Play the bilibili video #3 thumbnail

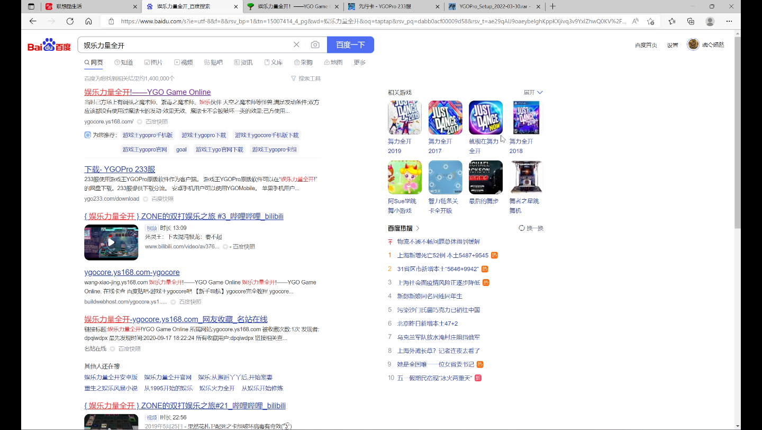click(x=111, y=243)
